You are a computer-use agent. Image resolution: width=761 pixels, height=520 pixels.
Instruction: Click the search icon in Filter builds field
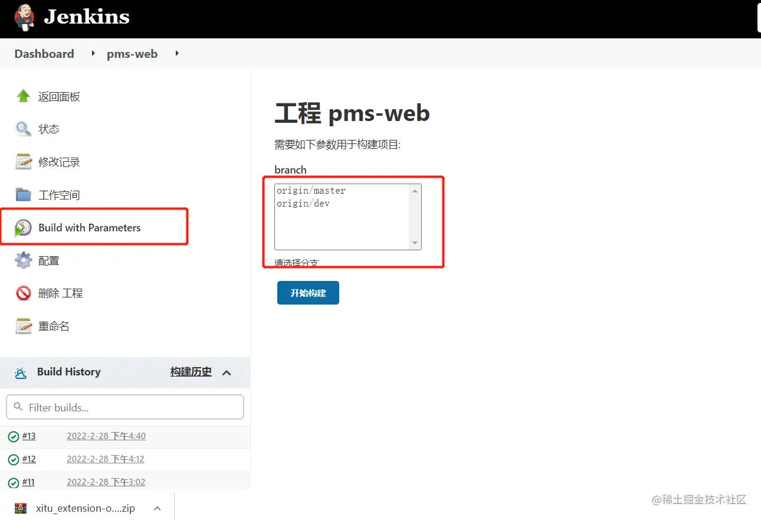[x=18, y=407]
